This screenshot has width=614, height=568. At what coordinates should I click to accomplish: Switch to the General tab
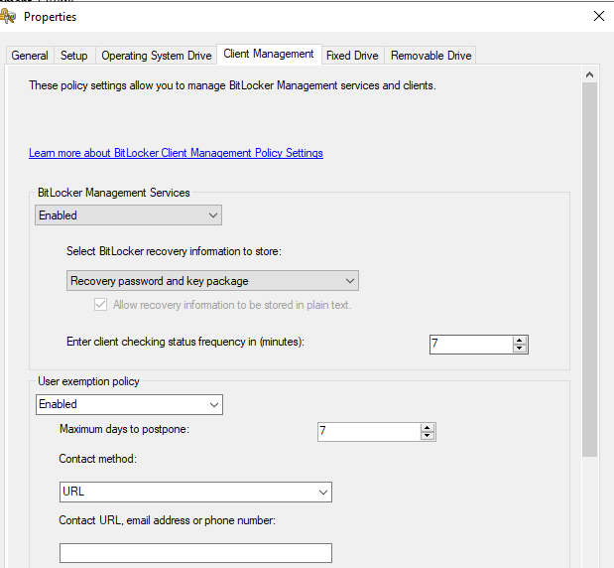[30, 56]
